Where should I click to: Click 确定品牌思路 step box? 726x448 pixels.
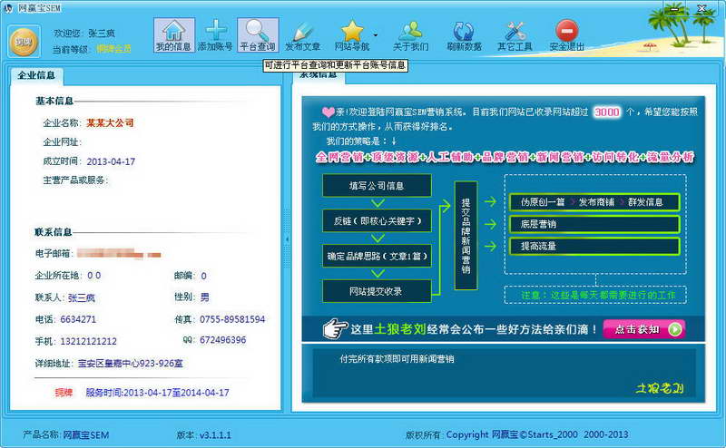377,256
